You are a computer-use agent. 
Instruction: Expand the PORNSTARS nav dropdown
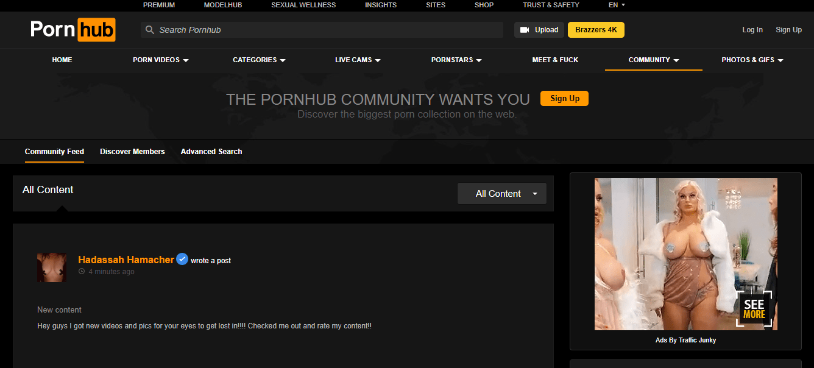456,60
